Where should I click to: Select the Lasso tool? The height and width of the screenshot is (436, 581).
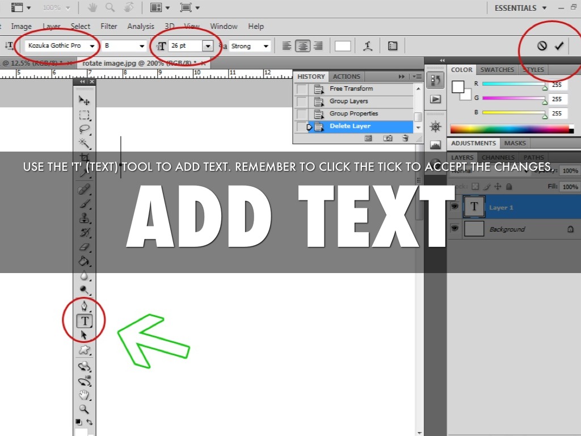(x=84, y=129)
